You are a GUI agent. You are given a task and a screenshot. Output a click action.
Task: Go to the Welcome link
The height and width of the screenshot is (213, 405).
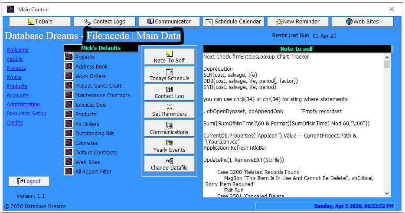coord(18,49)
